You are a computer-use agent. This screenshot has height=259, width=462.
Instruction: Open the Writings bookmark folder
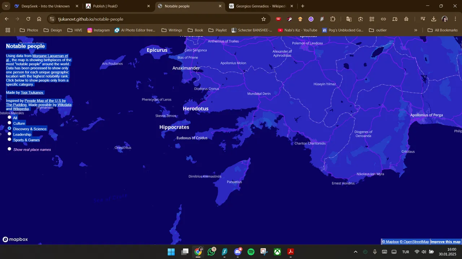tap(172, 30)
